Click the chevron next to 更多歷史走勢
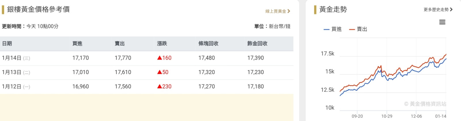Viewport: 461px width, 121px height. click(x=451, y=10)
